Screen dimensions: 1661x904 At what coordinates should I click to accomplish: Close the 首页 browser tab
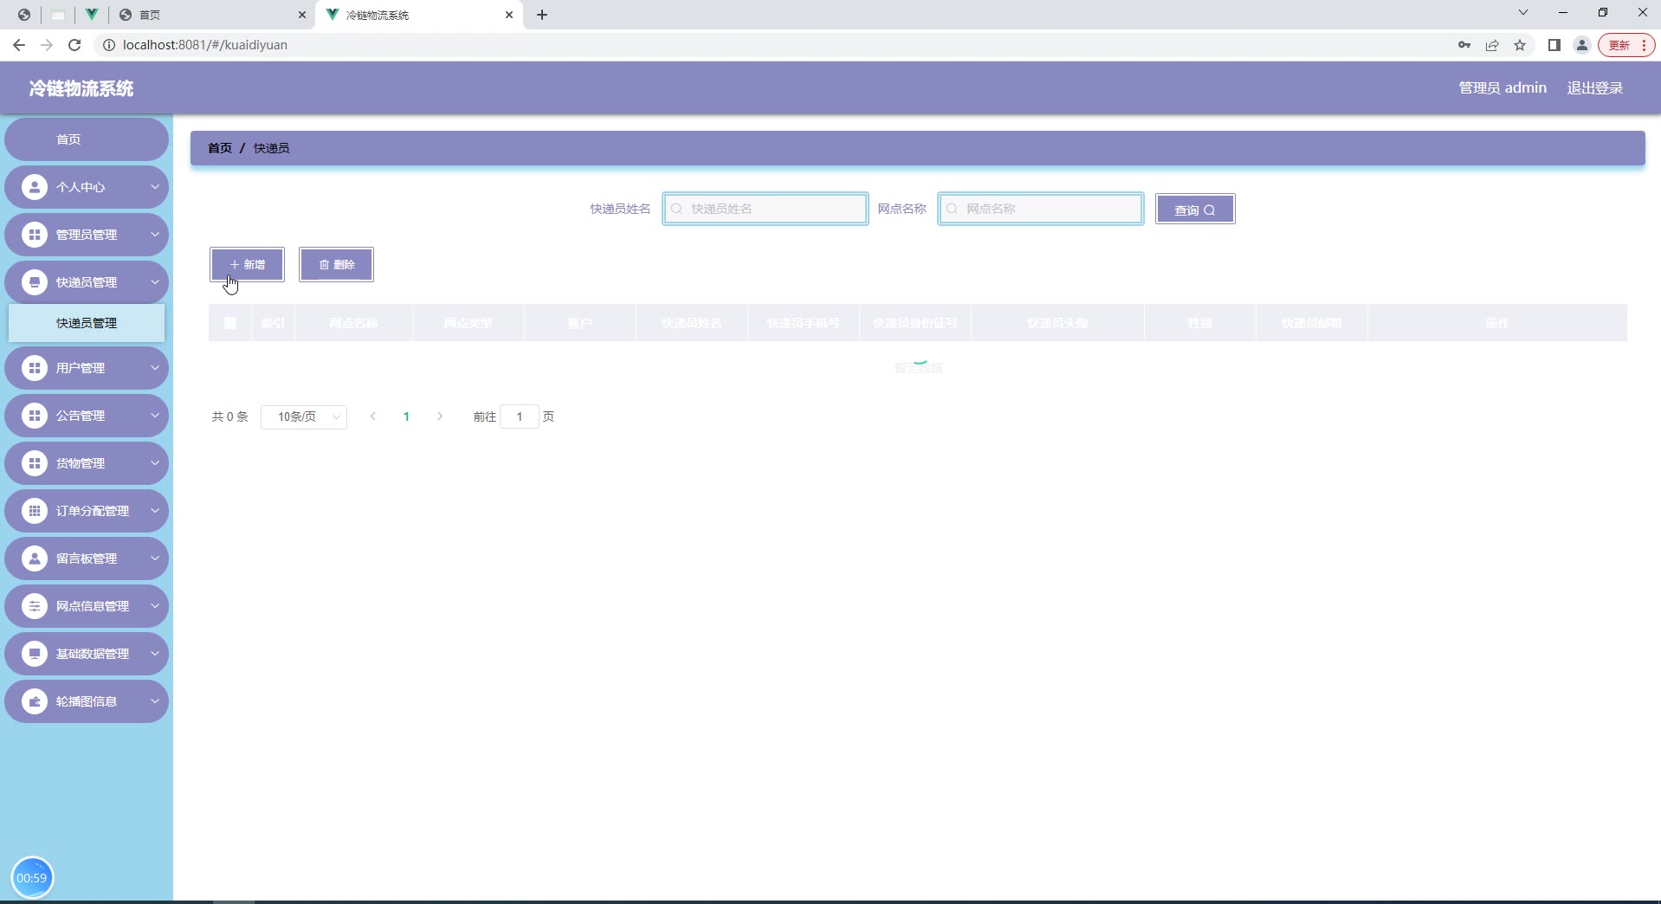point(301,15)
